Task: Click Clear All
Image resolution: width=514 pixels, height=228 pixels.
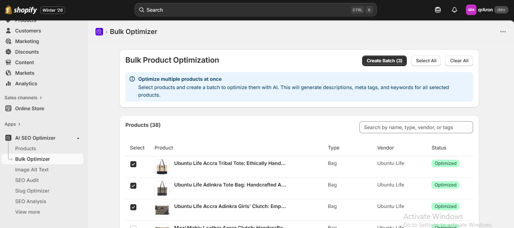Action: pos(459,61)
